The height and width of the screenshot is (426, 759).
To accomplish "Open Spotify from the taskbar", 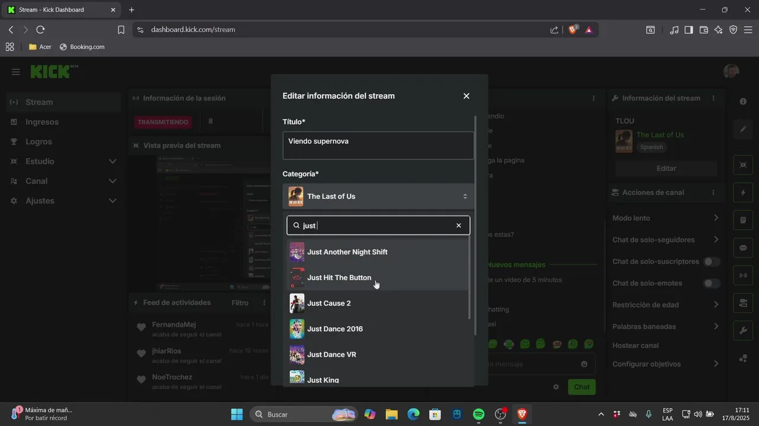I will pos(479,414).
